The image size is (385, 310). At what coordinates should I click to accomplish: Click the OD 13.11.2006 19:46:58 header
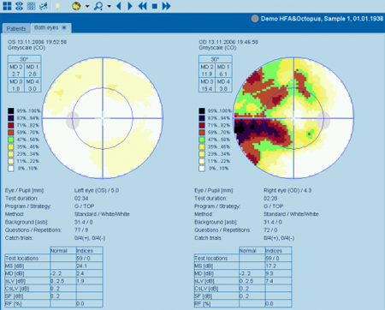pos(228,42)
